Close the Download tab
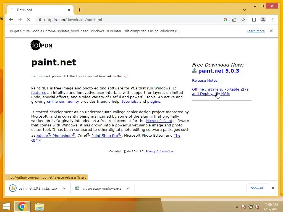The image size is (283, 212). 69,10
